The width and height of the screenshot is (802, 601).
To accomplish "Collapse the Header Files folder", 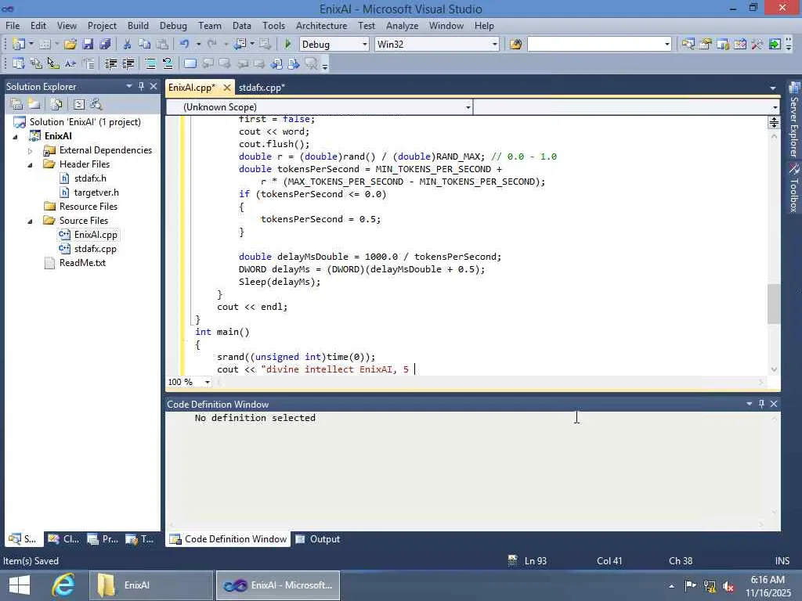I will [31, 164].
